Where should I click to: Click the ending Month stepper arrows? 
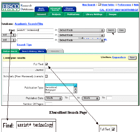97,98
